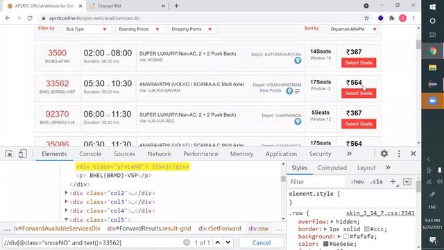Open the Security tab

point(321,154)
